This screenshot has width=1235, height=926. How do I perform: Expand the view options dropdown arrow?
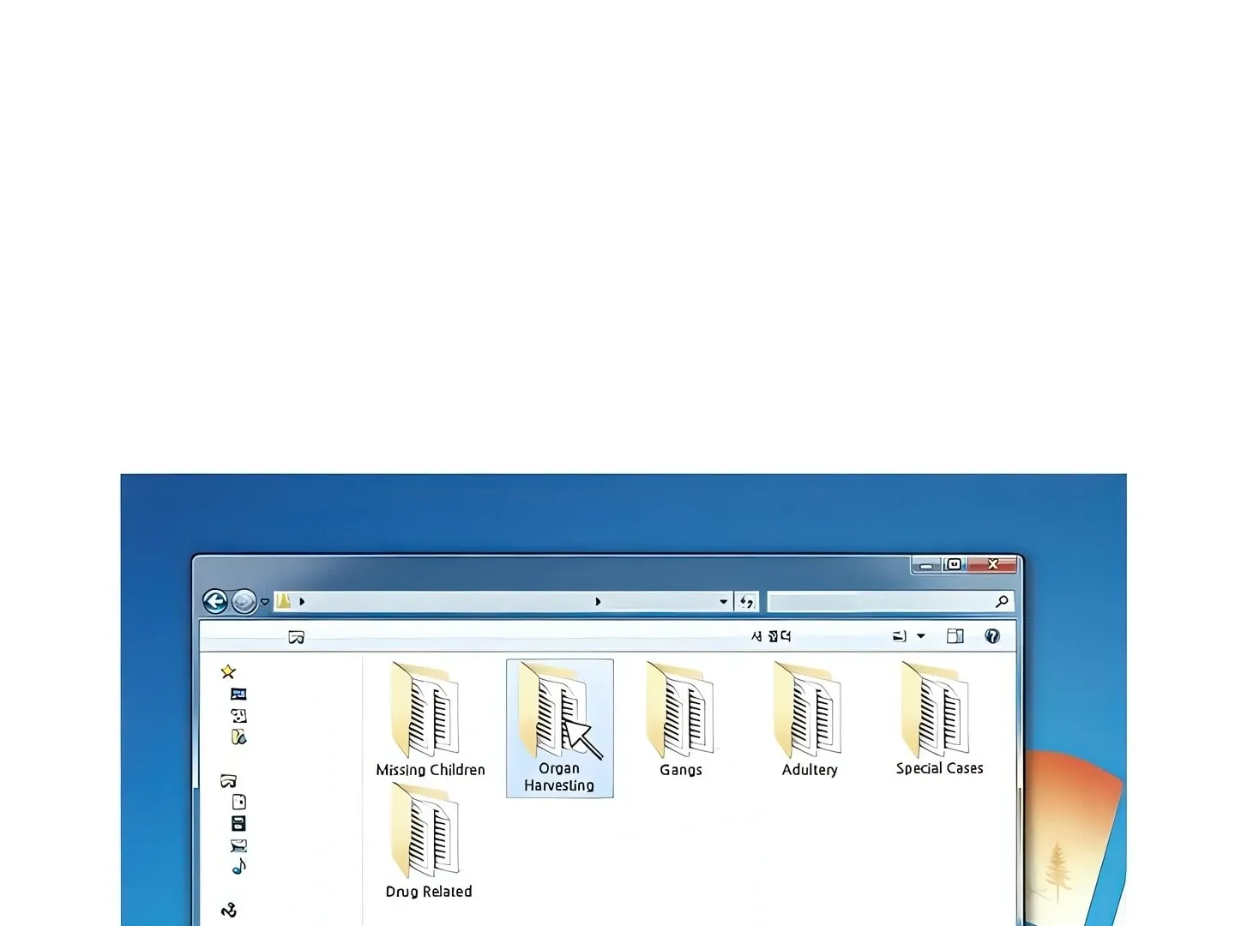click(x=921, y=636)
